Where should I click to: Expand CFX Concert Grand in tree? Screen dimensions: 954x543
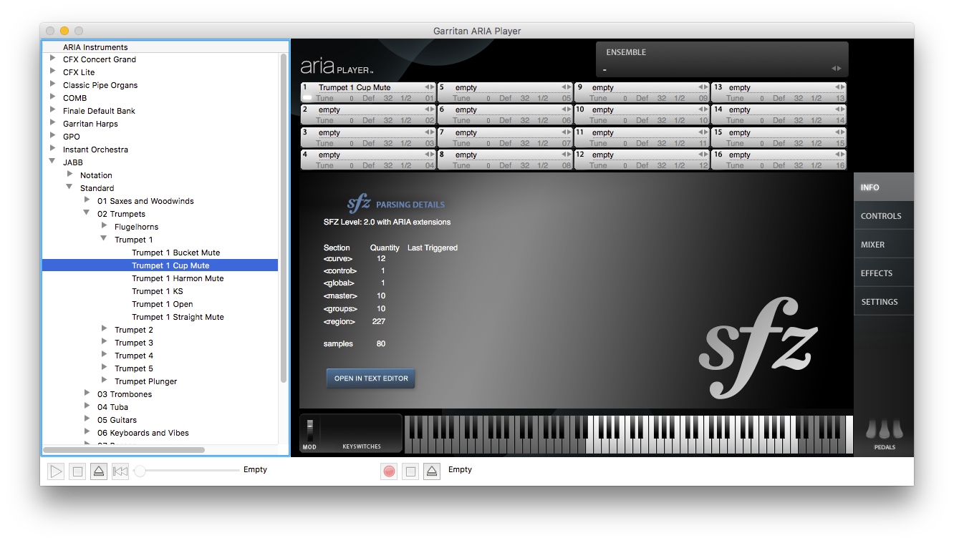tap(53, 59)
